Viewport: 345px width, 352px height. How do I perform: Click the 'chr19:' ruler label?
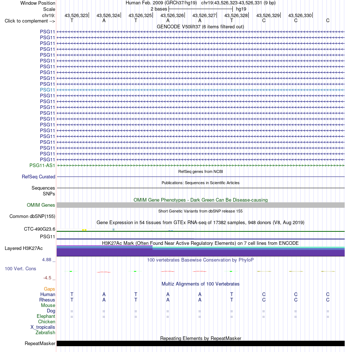pyautogui.click(x=49, y=15)
